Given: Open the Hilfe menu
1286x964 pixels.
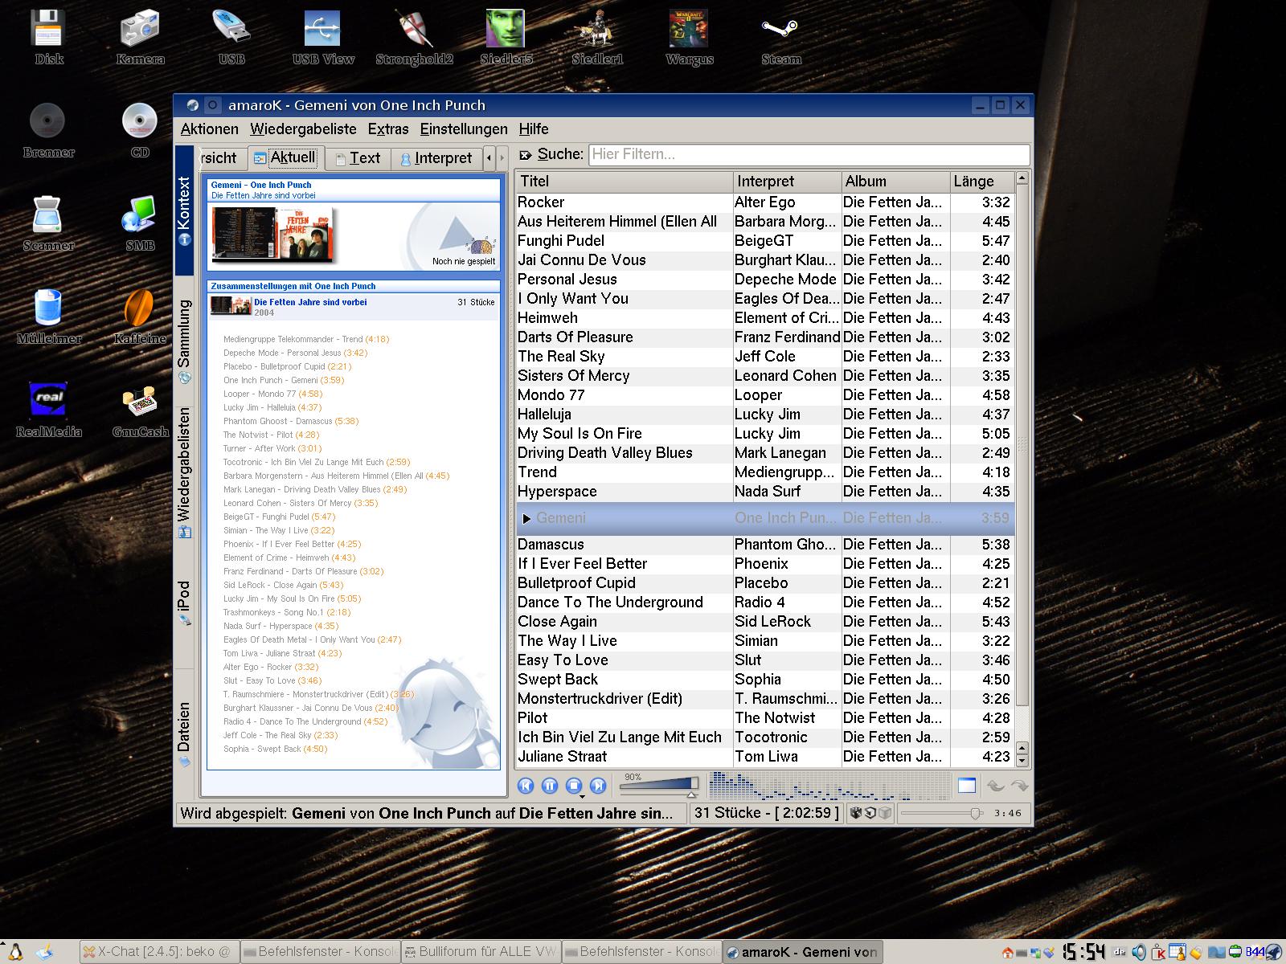Looking at the screenshot, I should [x=534, y=129].
